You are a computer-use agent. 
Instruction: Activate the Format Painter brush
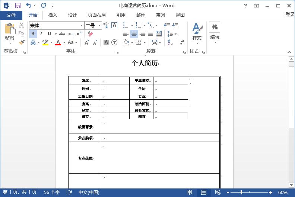[22, 42]
